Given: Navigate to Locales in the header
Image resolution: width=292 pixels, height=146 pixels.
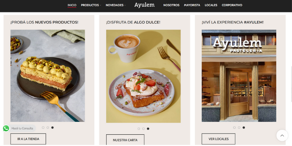Looking at the screenshot, I should tap(211, 5).
